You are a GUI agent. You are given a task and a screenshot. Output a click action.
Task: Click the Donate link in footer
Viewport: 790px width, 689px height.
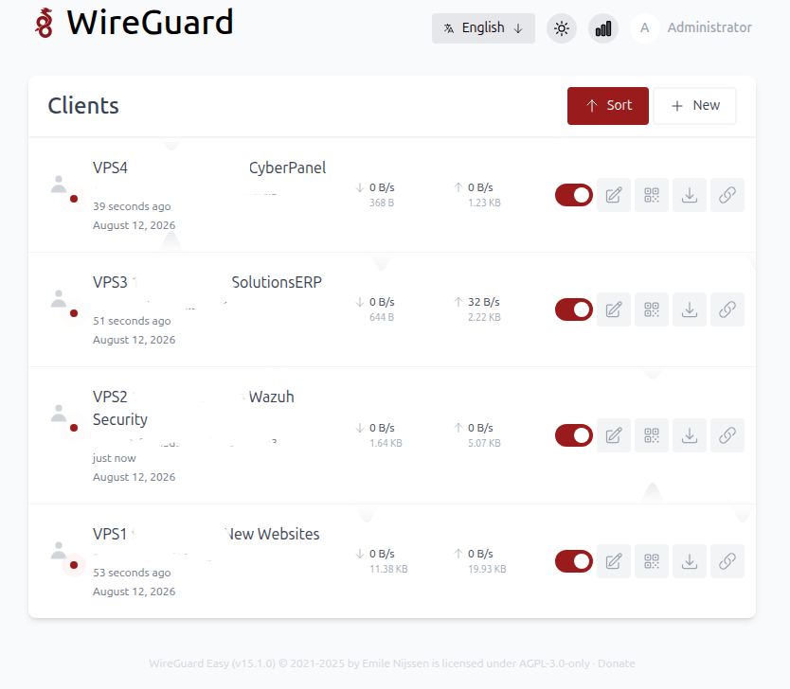pyautogui.click(x=616, y=663)
